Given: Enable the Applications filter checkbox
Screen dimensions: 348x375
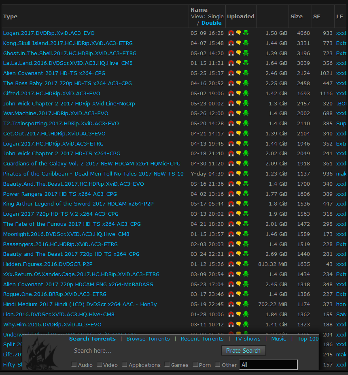Looking at the screenshot, I should (x=125, y=365).
